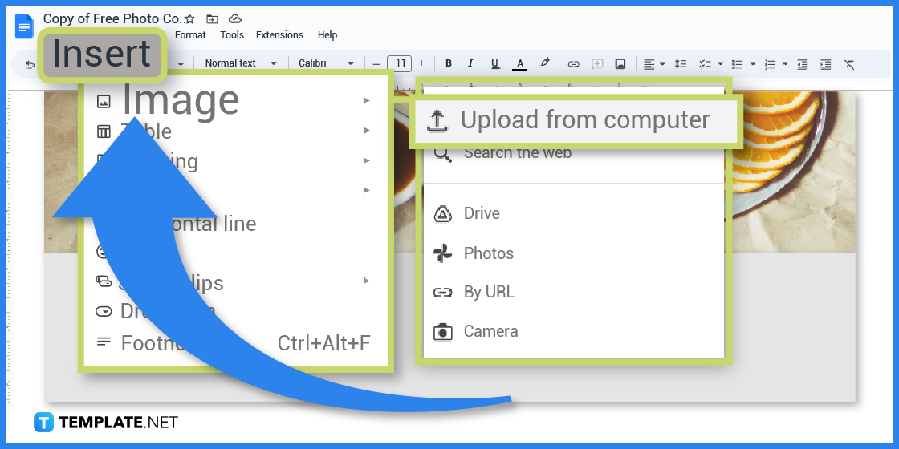Click the table grid icon in Insert menu
The width and height of the screenshot is (899, 449).
click(x=104, y=131)
